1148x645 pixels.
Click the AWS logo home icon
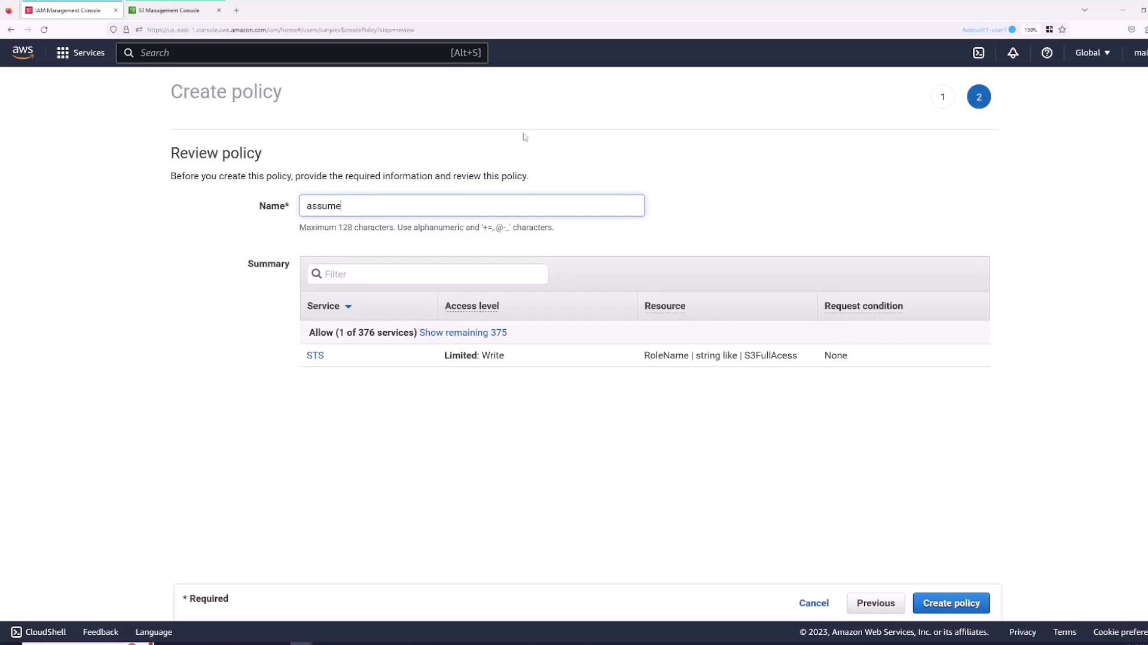click(x=23, y=53)
